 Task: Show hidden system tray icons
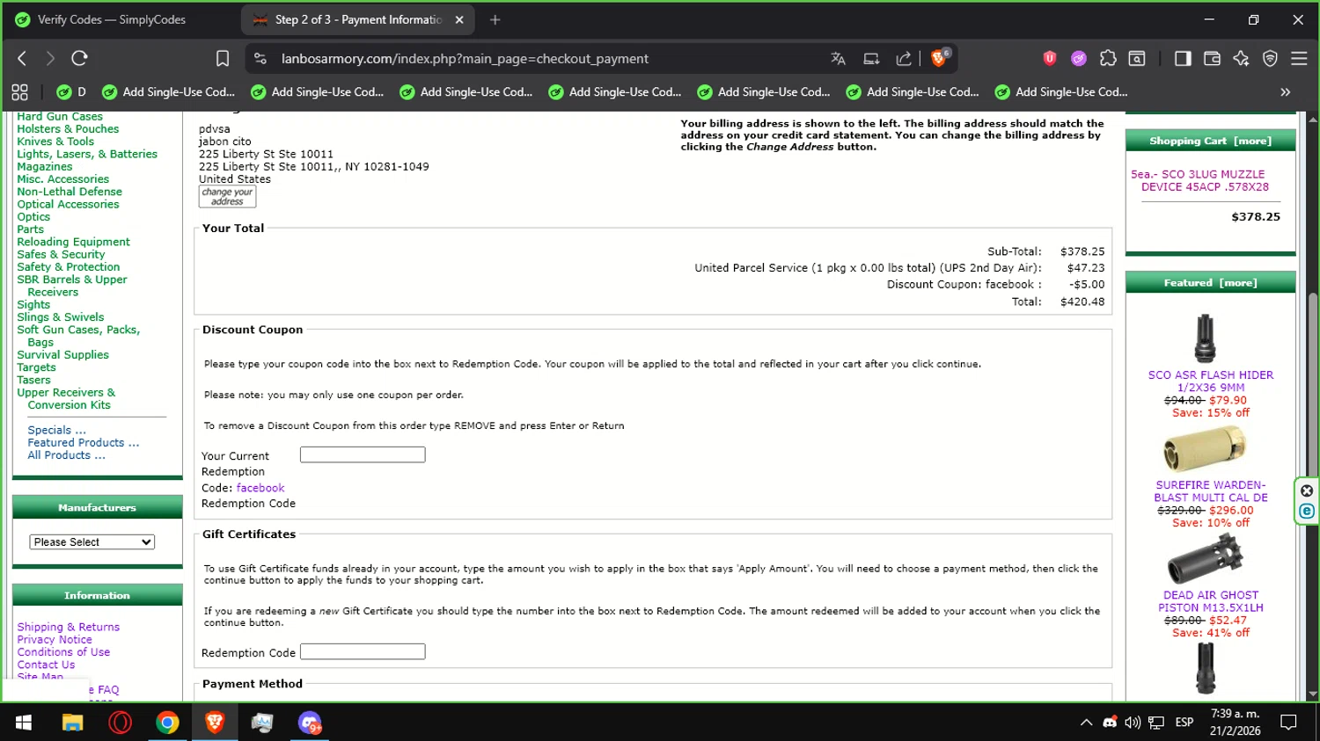[1086, 723]
